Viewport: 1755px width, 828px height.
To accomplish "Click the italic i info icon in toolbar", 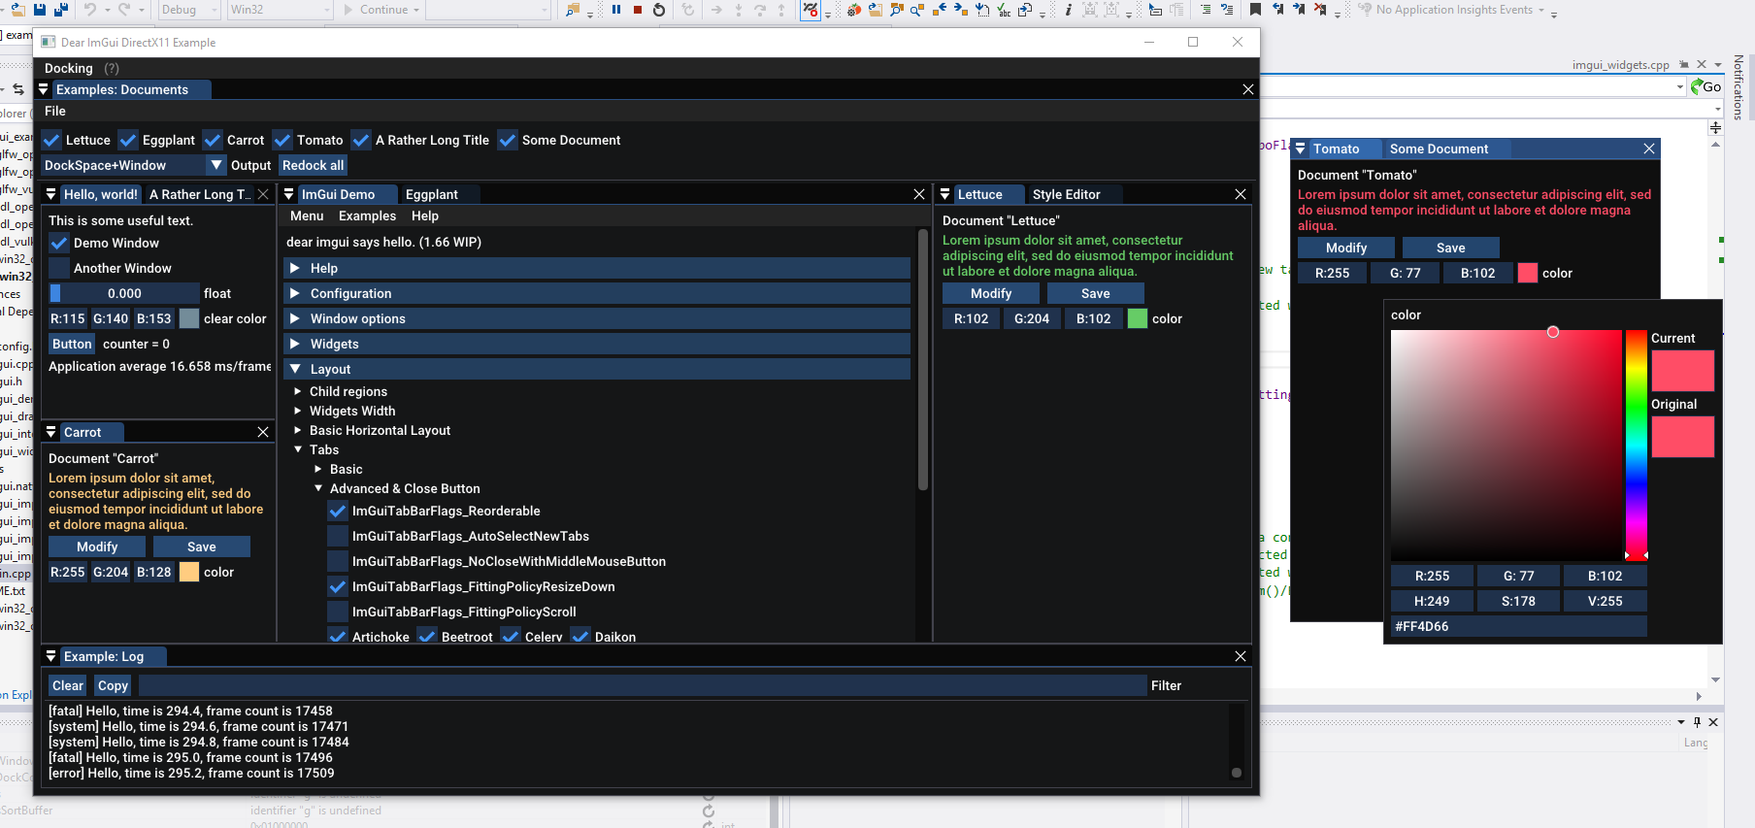I will click(x=1068, y=10).
